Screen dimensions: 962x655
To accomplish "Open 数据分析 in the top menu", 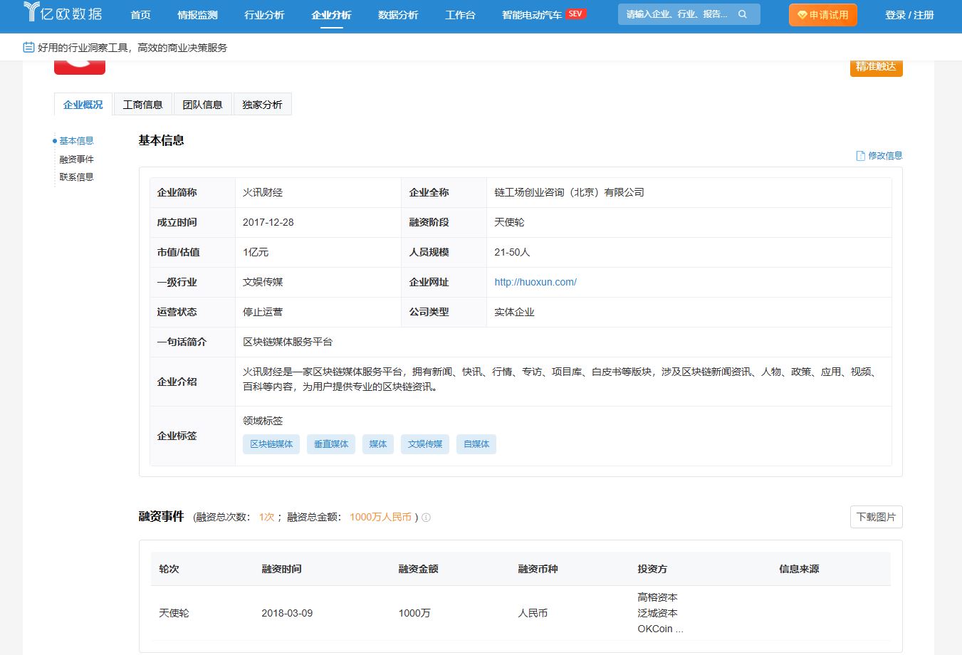I will 398,15.
